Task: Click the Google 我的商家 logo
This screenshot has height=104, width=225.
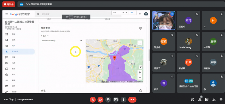Action: [x=20, y=14]
